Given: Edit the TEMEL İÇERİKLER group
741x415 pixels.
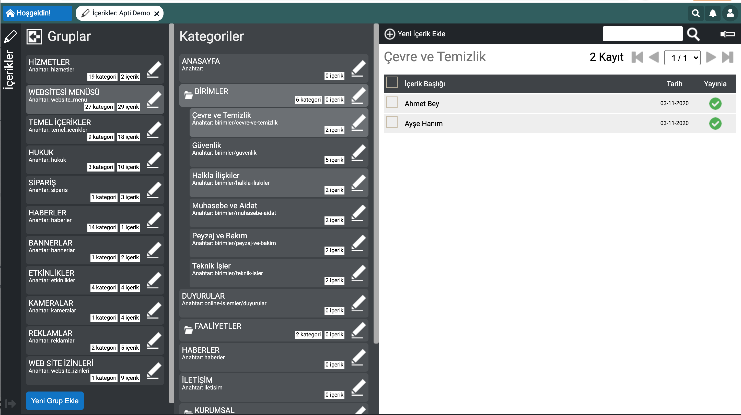Looking at the screenshot, I should click(154, 130).
